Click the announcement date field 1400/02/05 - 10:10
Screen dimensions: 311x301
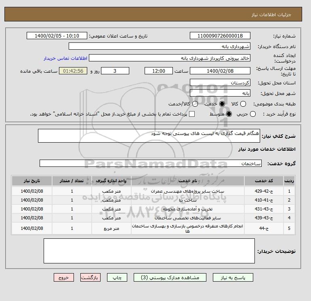click(57, 36)
